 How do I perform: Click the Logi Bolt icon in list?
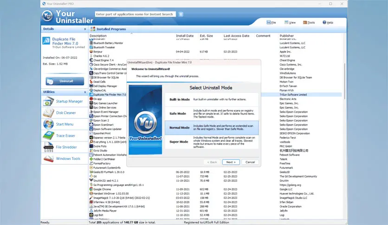click(x=91, y=215)
